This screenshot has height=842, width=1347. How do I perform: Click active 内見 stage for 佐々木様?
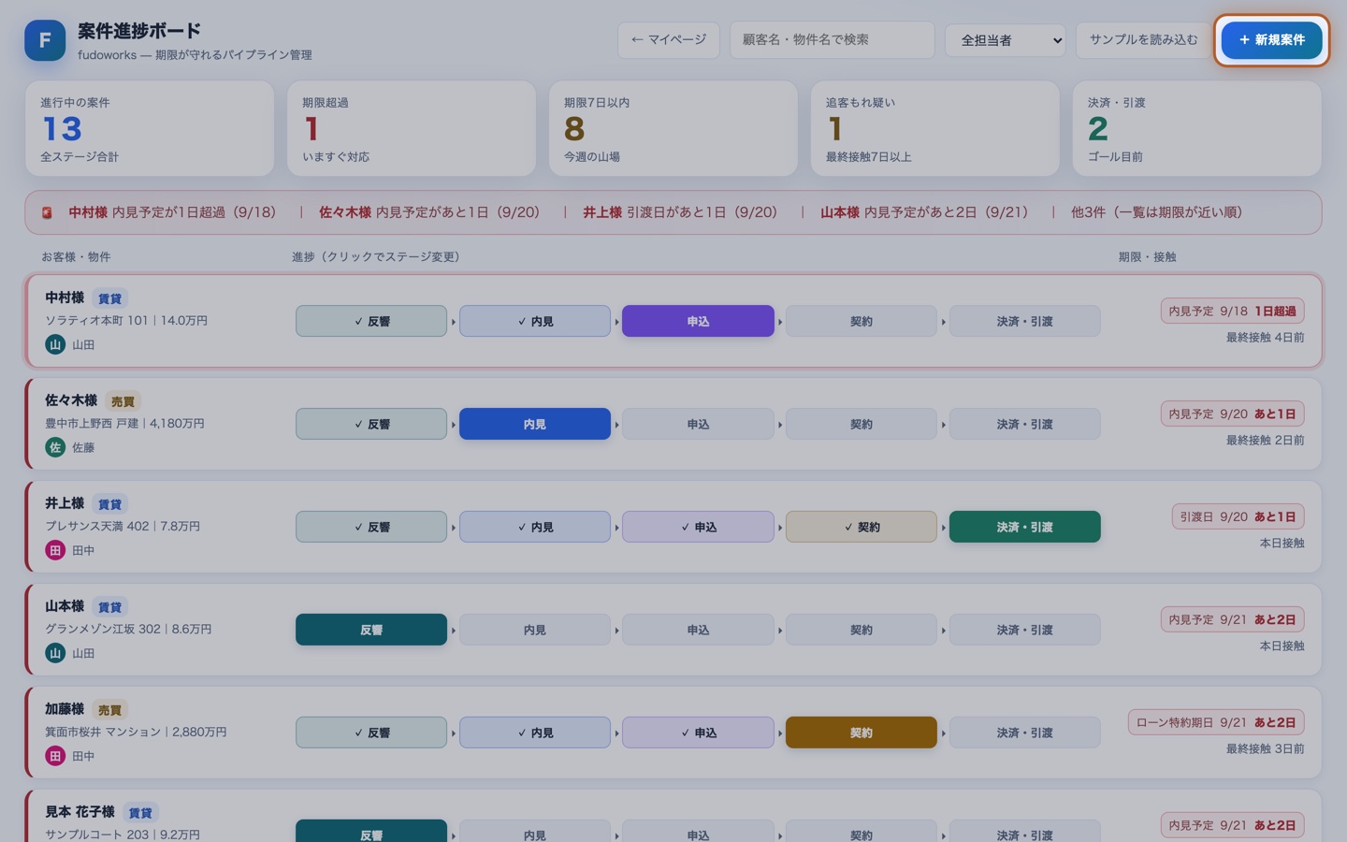pos(535,424)
